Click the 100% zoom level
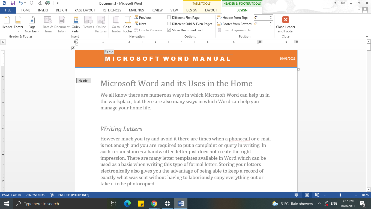Image resolution: width=371 pixels, height=209 pixels. (x=365, y=195)
